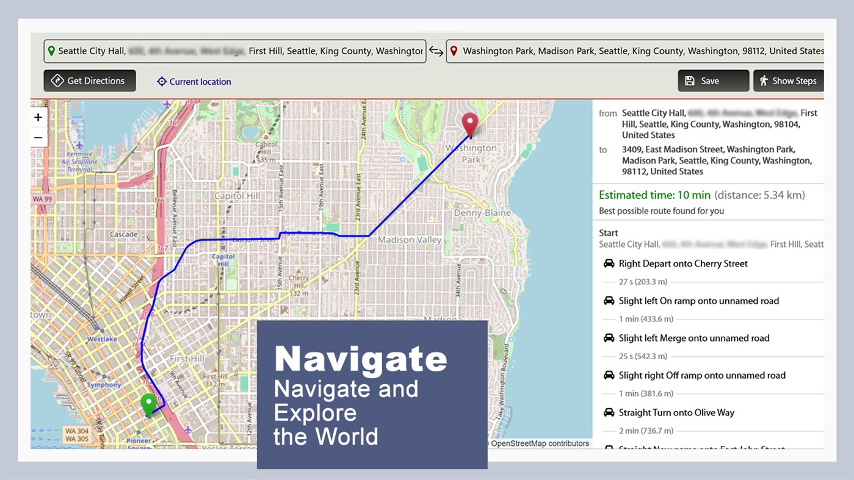Save the current route

pos(712,80)
